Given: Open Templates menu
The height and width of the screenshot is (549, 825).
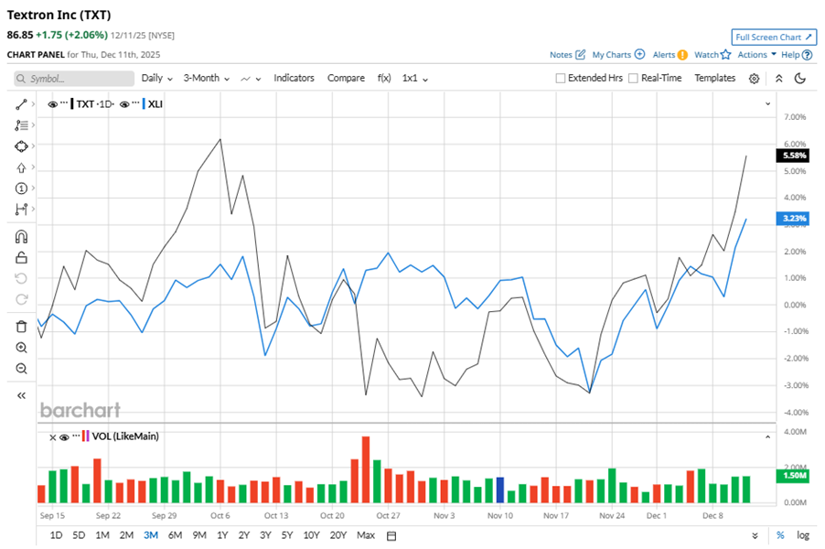Looking at the screenshot, I should [714, 78].
